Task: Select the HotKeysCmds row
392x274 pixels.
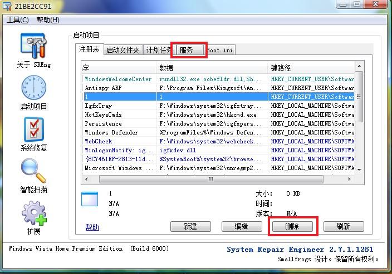Action: point(218,114)
